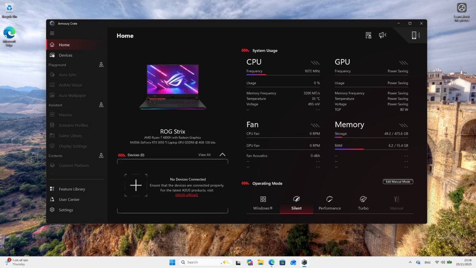The image size is (476, 268).
Task: Download the Playground section modules
Action: 101,64
